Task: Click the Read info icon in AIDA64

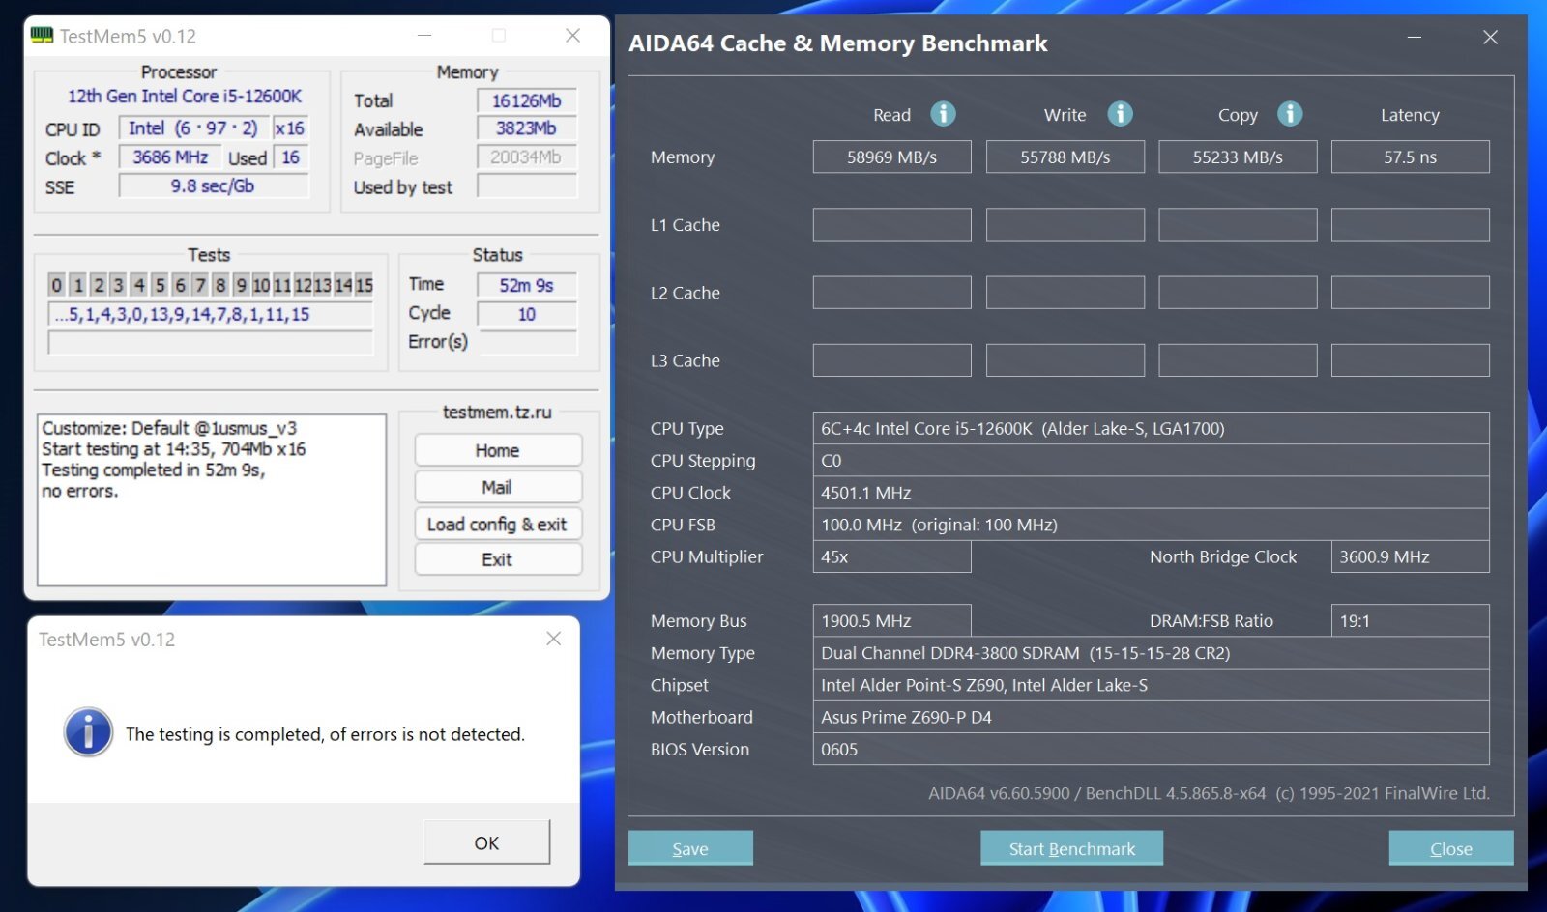Action: point(943,114)
